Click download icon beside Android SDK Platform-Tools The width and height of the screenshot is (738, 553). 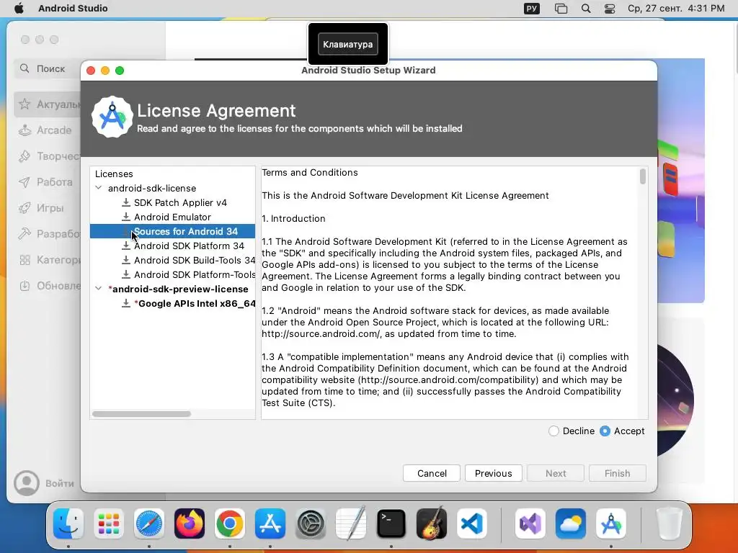tap(125, 274)
